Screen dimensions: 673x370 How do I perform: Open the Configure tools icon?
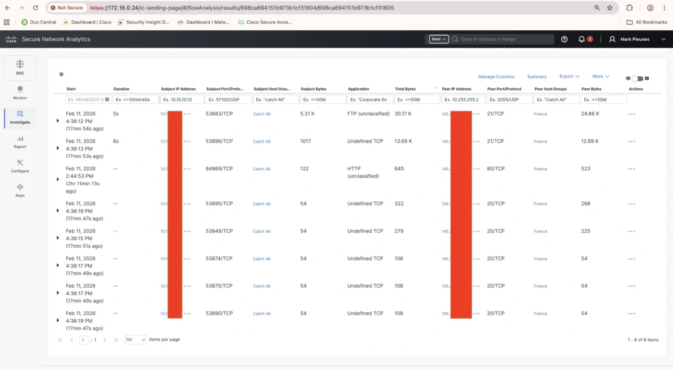pyautogui.click(x=20, y=166)
